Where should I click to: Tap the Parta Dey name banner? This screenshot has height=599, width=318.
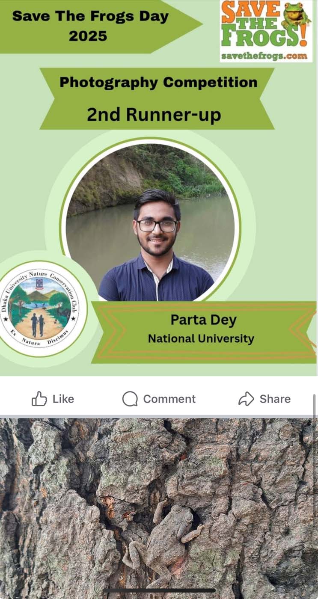[x=204, y=332]
